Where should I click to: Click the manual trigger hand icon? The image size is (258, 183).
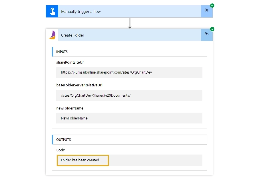52,11
